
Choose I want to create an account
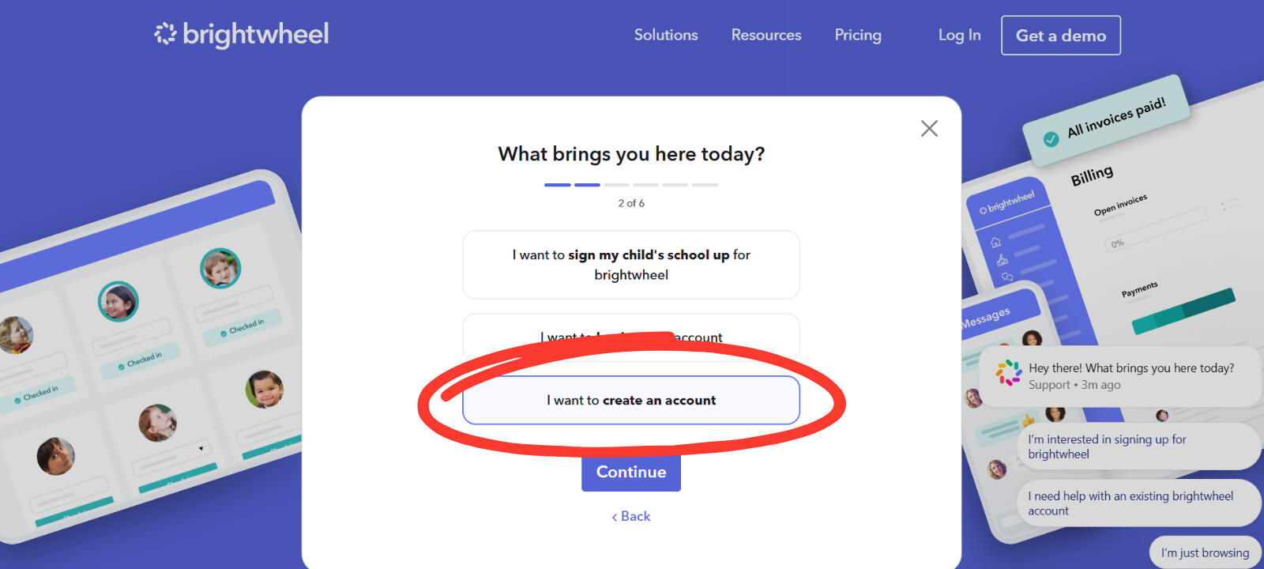pyautogui.click(x=630, y=400)
